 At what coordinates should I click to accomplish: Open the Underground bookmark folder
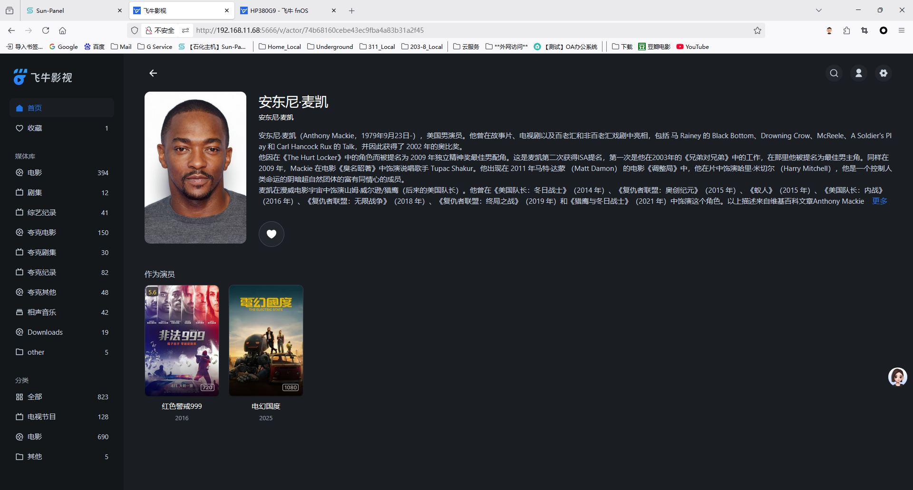[x=330, y=47]
